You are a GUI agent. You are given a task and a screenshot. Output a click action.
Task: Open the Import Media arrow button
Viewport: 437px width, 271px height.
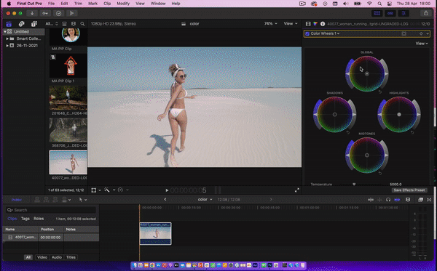[32, 13]
